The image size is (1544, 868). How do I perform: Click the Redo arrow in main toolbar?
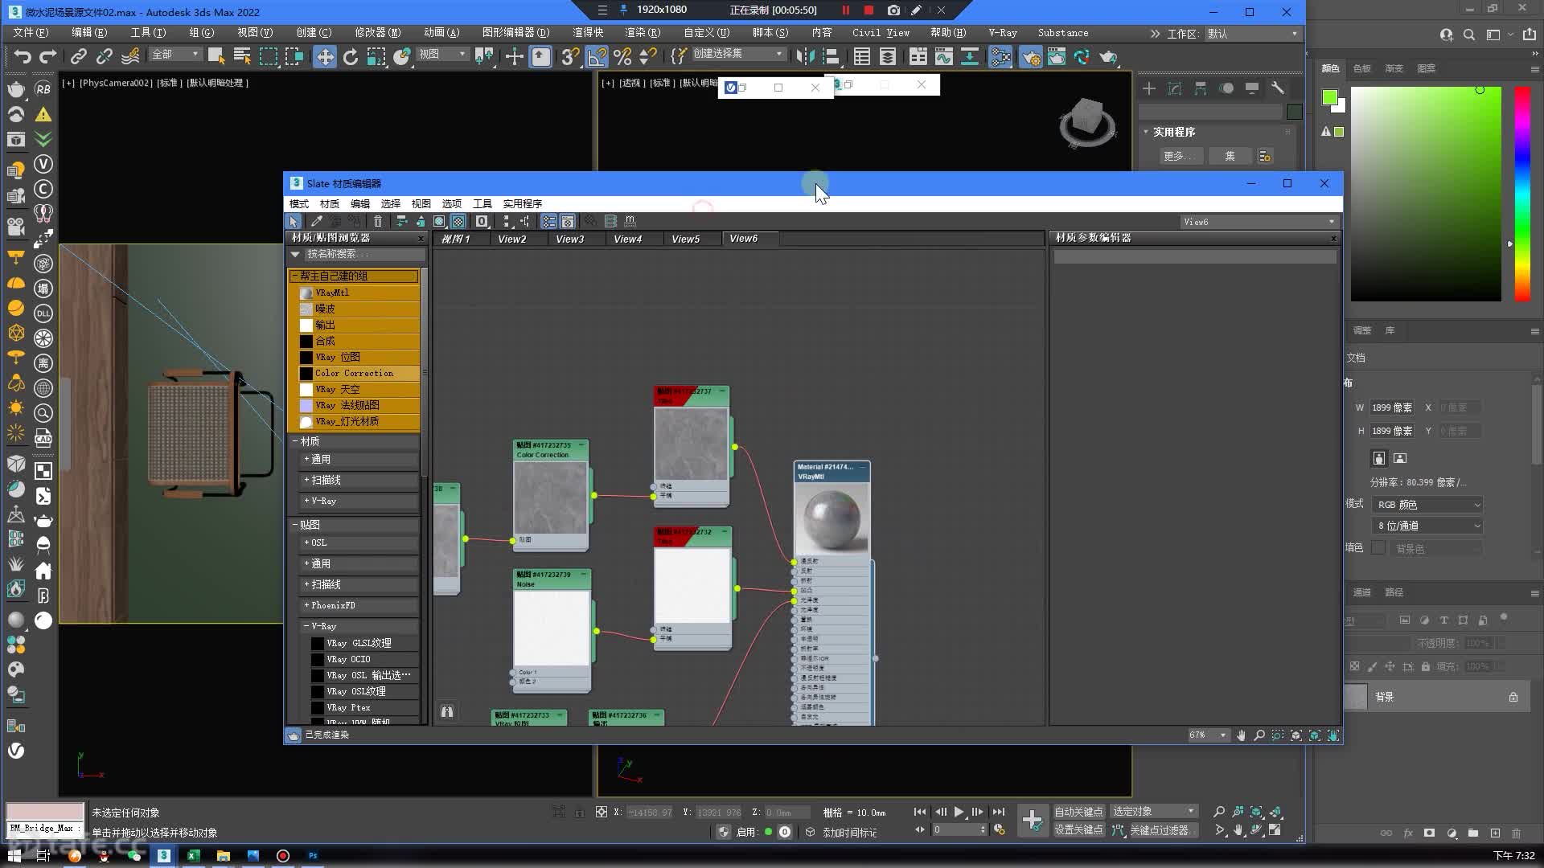[48, 56]
